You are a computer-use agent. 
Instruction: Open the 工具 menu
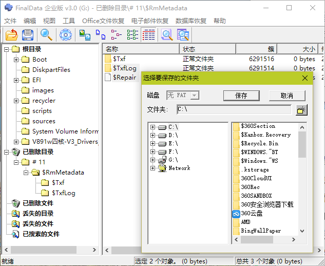pyautogui.click(x=69, y=21)
